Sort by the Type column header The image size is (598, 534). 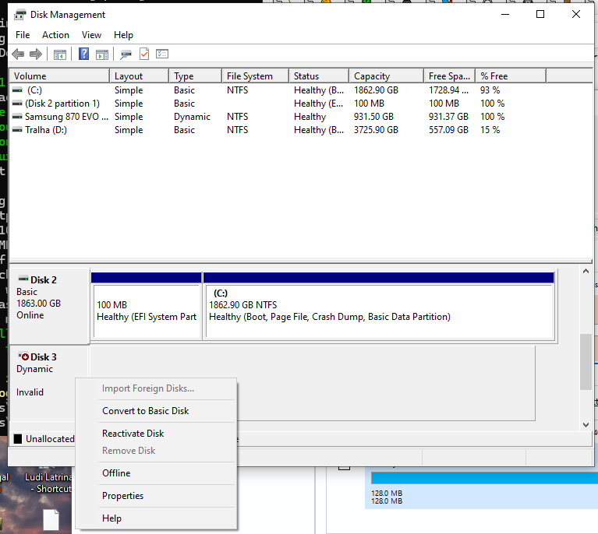tap(195, 76)
